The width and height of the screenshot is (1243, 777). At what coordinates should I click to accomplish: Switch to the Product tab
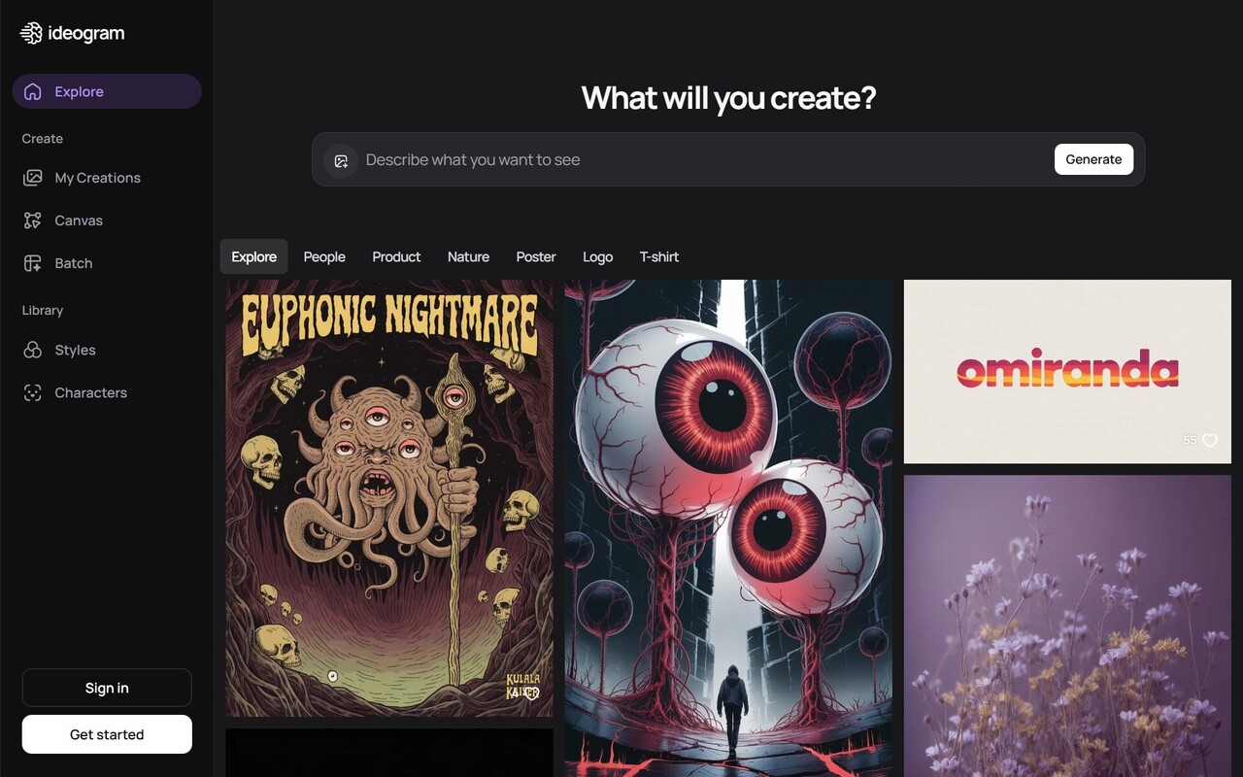tap(396, 256)
